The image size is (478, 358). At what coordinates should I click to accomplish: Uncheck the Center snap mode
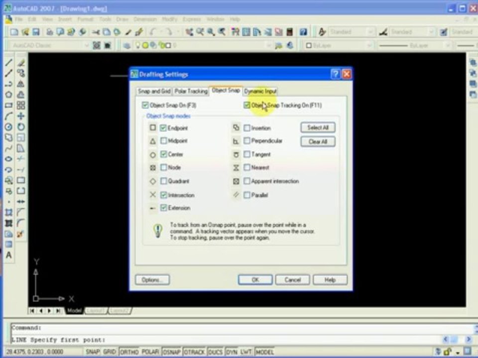(164, 154)
